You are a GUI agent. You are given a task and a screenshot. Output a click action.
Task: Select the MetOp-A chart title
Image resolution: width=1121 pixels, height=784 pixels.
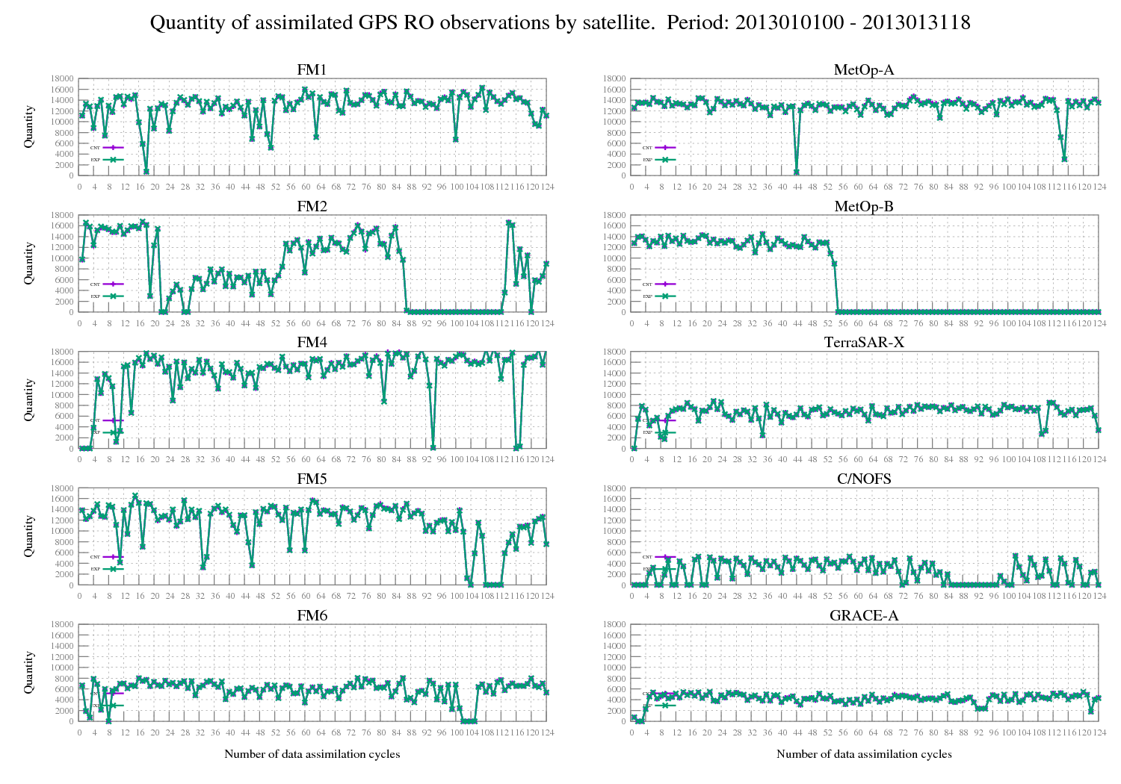pos(864,70)
